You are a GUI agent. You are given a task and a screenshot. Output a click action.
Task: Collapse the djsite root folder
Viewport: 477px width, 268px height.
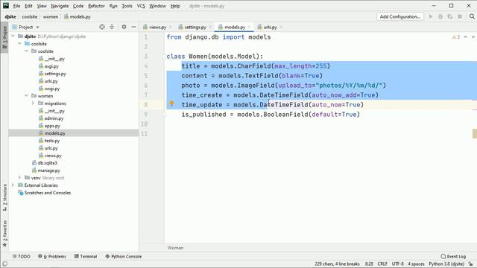click(x=13, y=36)
